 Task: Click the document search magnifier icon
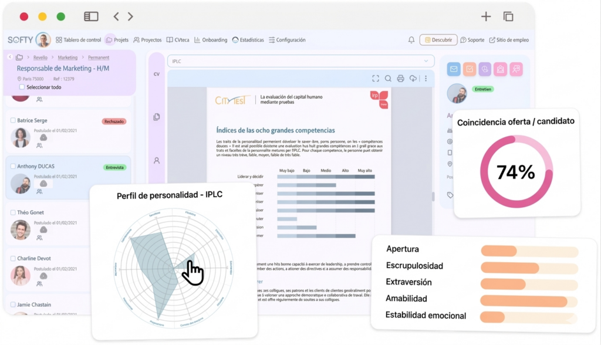[388, 79]
